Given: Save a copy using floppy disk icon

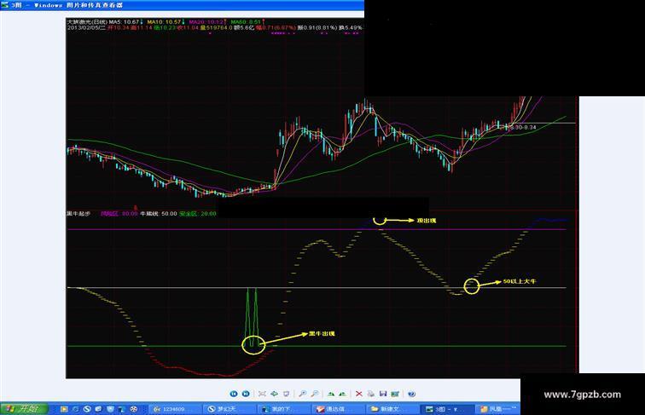Looking at the screenshot, I should (383, 394).
